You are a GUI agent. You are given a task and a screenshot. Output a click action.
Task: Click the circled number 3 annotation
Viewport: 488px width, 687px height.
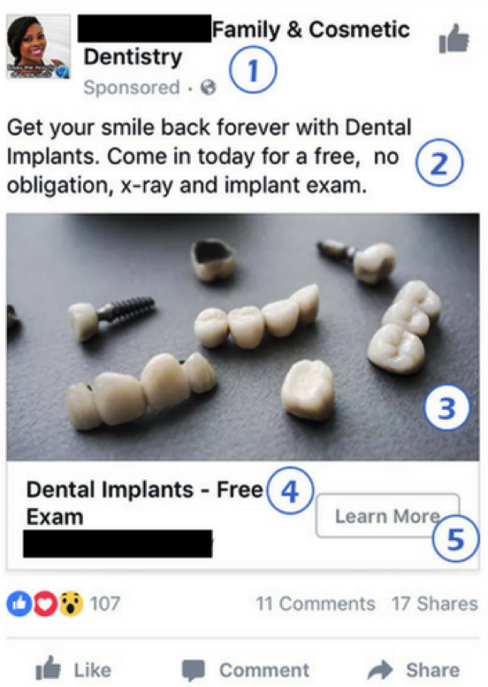[x=446, y=408]
